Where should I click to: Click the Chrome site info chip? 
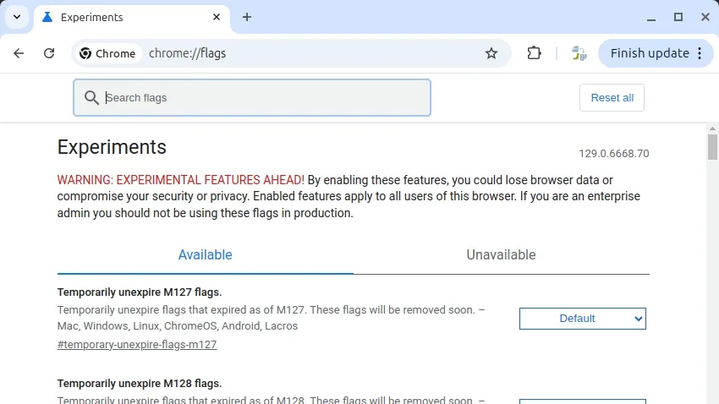pyautogui.click(x=107, y=53)
